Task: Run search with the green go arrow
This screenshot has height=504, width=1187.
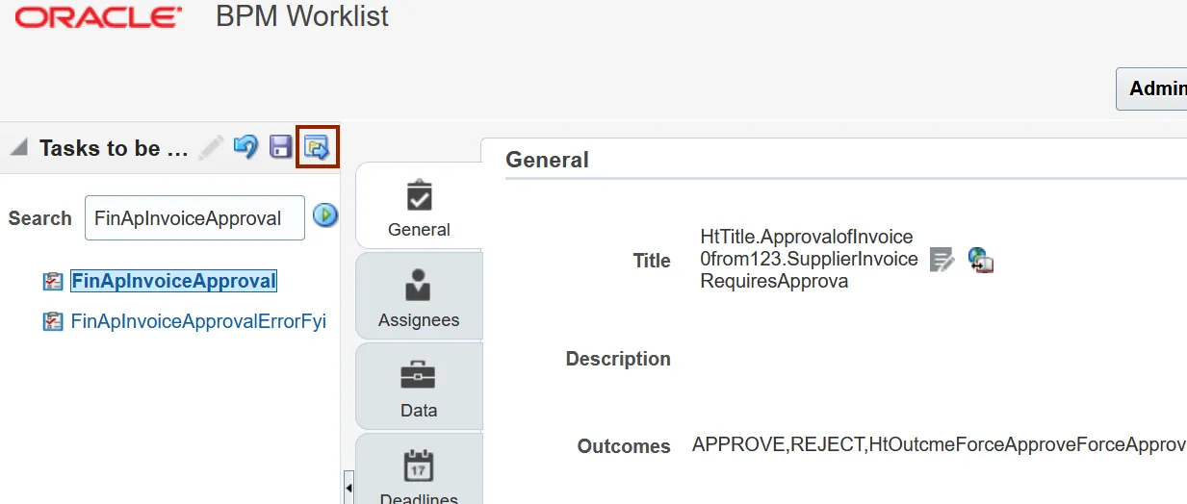Action: (x=325, y=215)
